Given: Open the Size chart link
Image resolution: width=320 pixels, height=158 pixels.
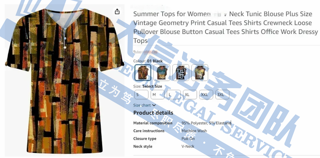Looking at the screenshot, I should pyautogui.click(x=142, y=105).
